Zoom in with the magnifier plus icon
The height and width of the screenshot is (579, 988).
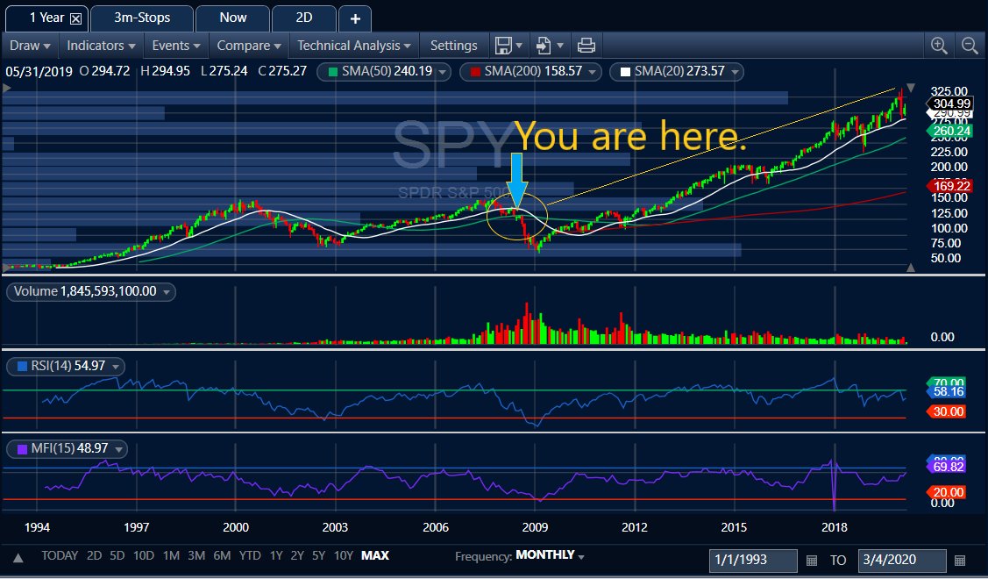click(939, 46)
